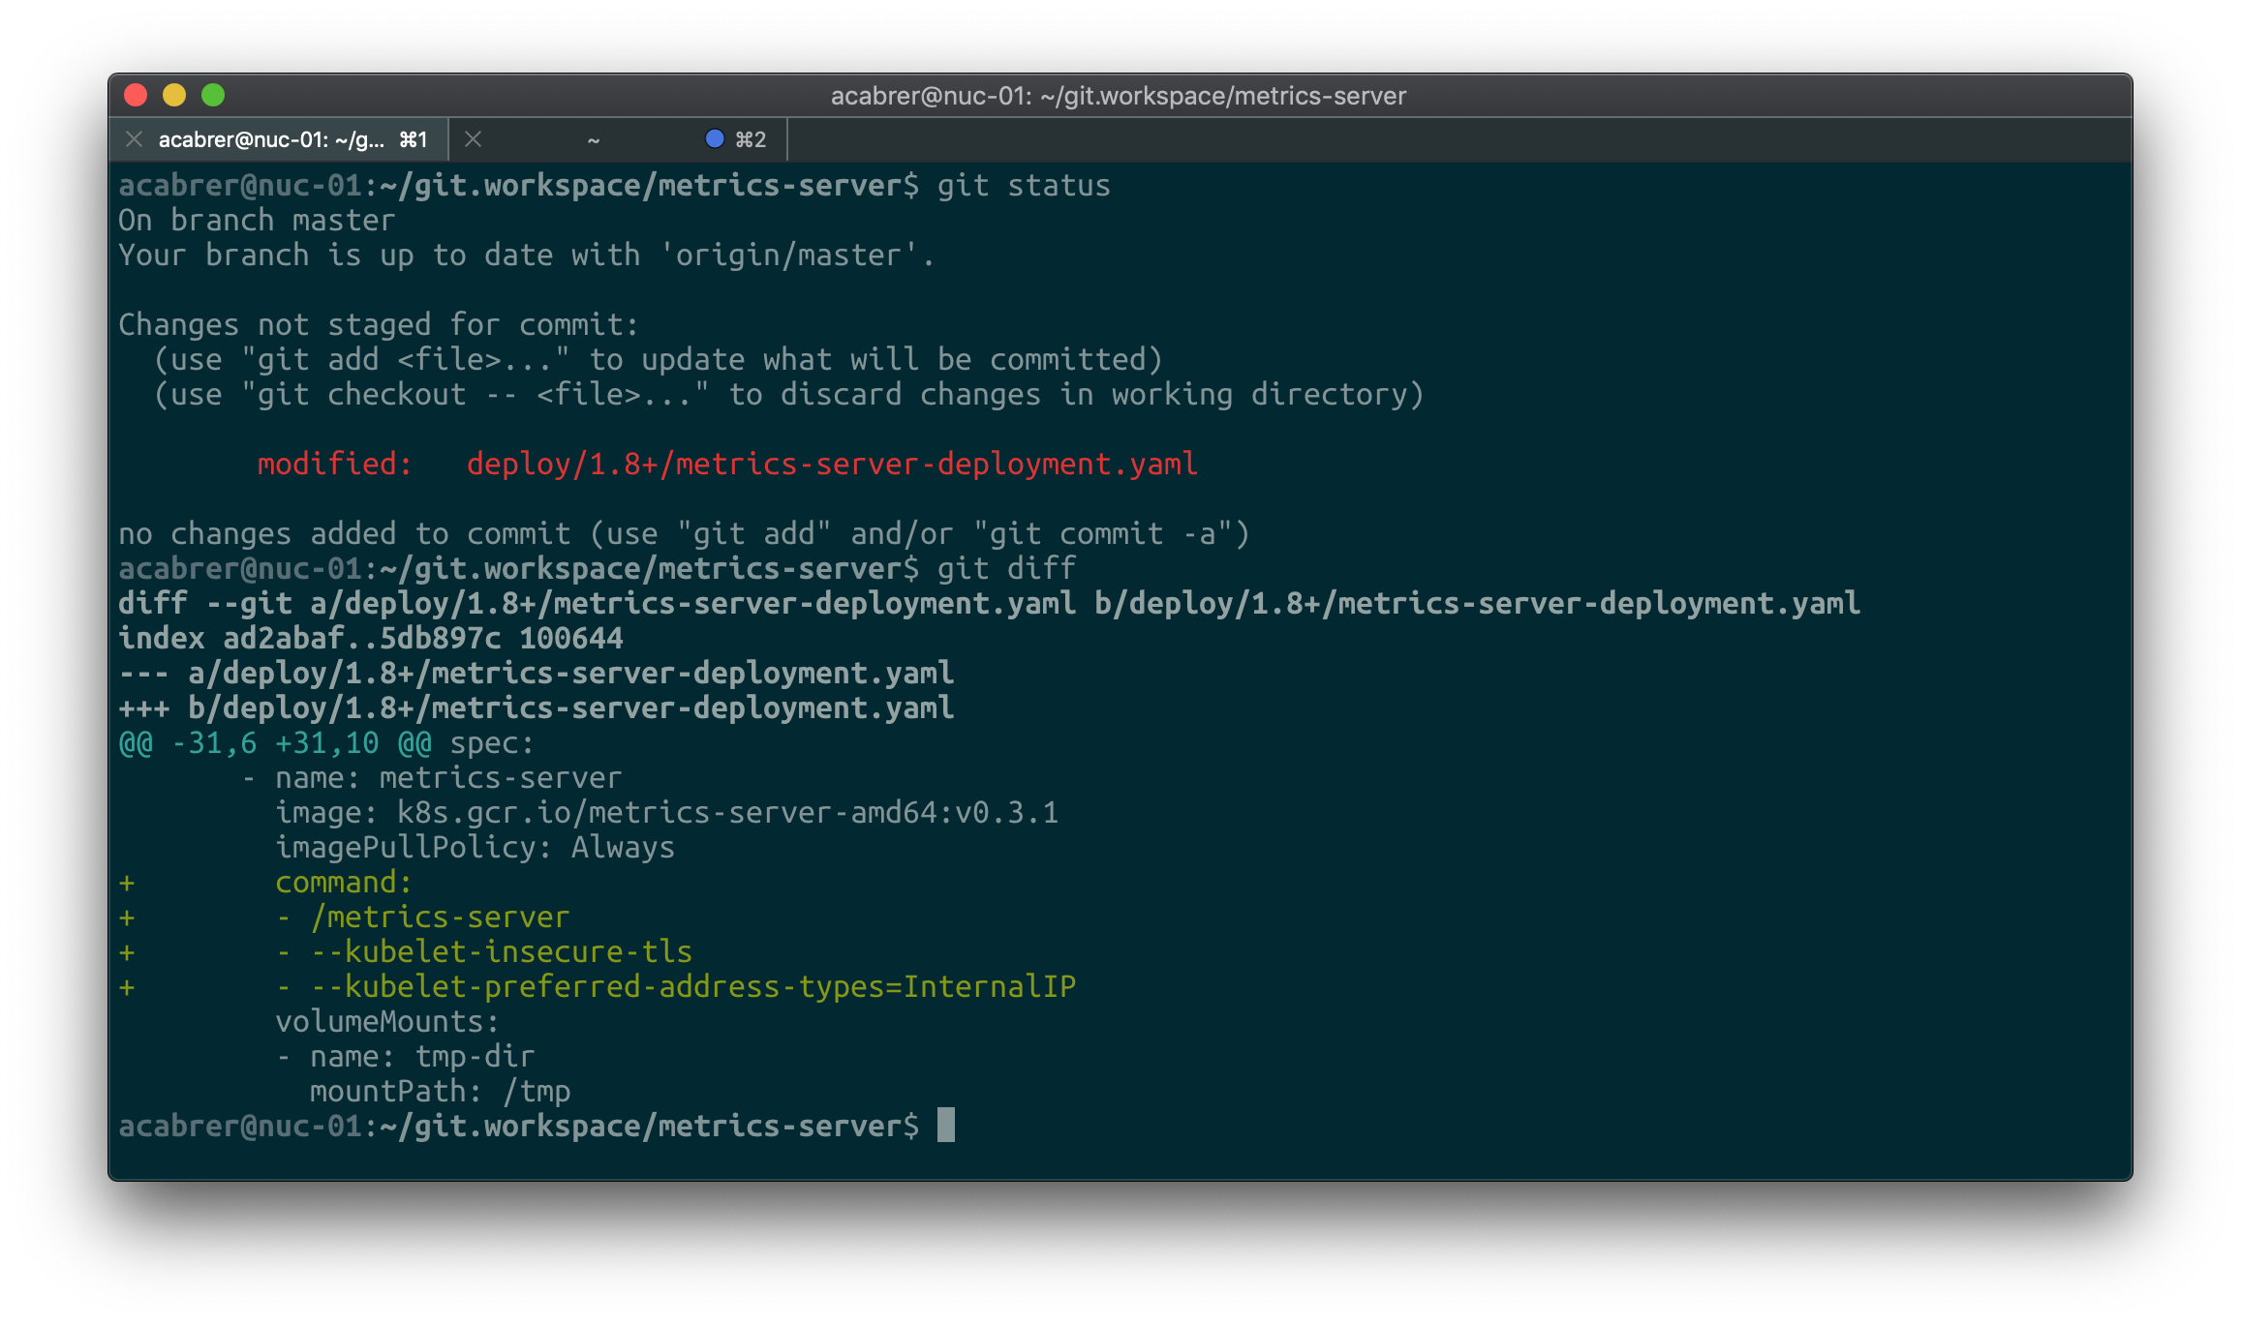Click 'imagePullPolicy: Always' line
Screen dimensions: 2241x1324
[475, 847]
